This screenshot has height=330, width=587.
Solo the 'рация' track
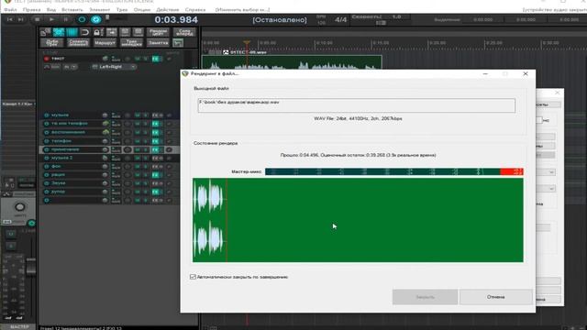(146, 175)
